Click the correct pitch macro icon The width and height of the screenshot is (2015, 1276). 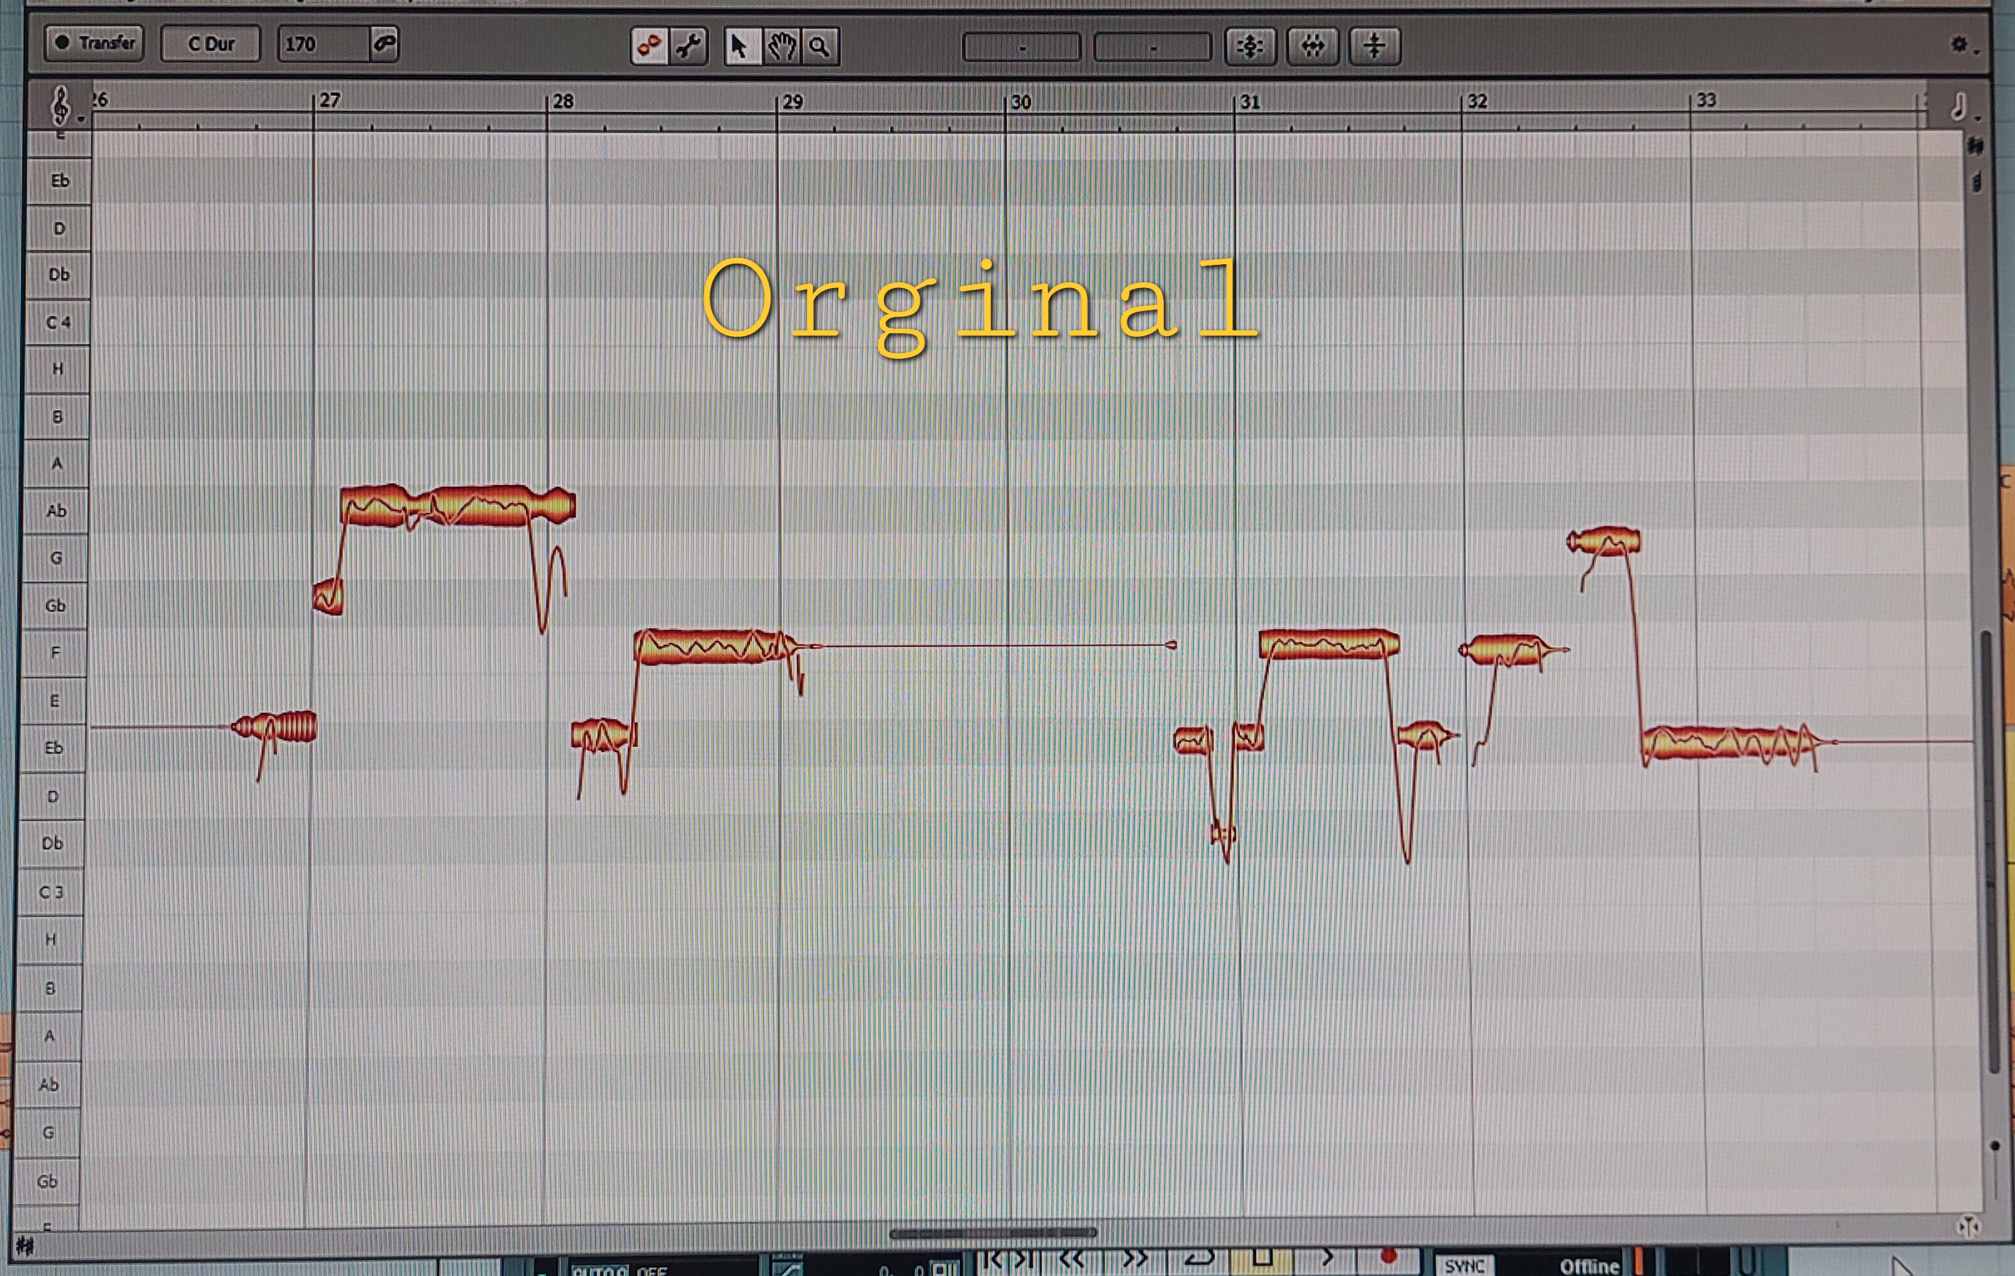(1250, 46)
